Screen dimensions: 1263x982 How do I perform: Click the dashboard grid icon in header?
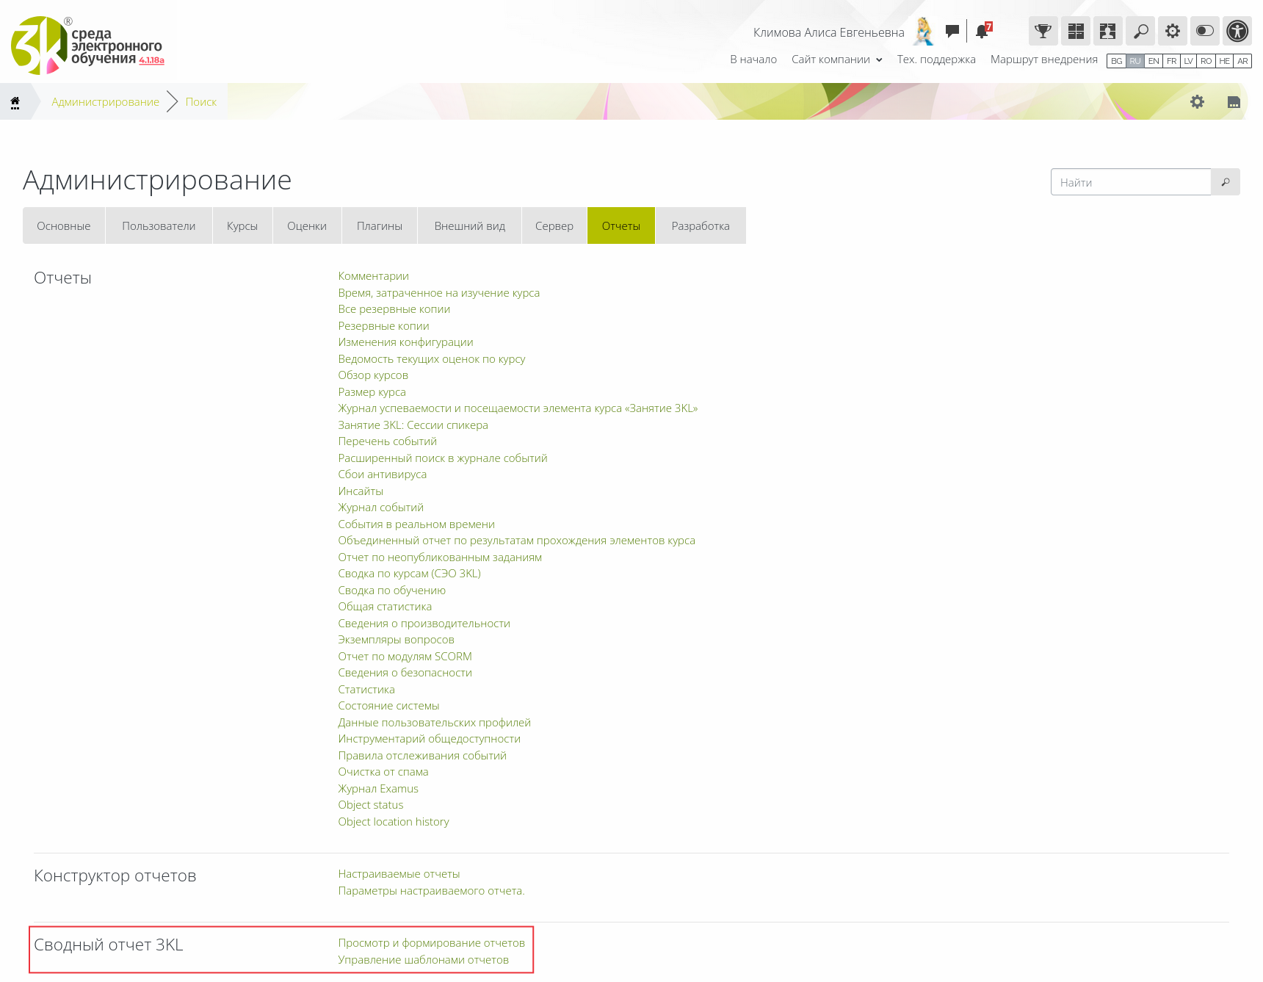tap(1075, 31)
